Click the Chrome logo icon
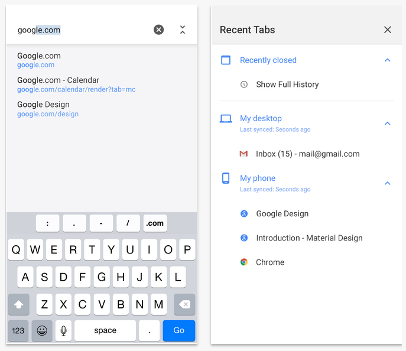 click(243, 262)
